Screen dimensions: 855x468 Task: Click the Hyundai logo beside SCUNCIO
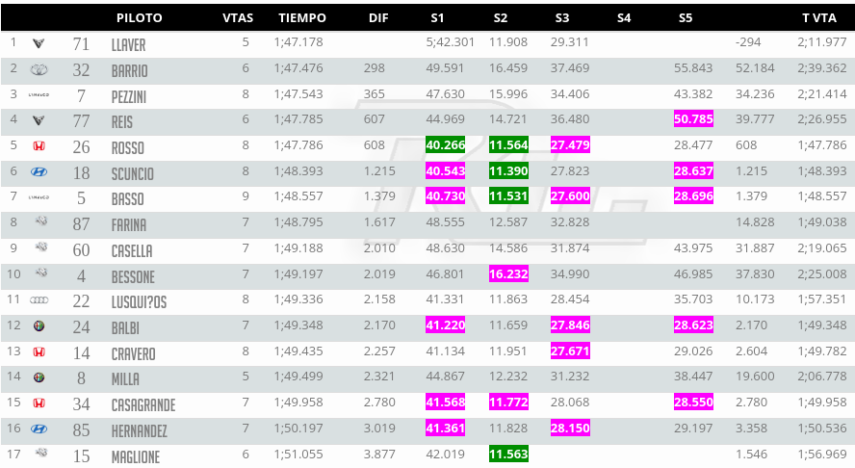39,172
